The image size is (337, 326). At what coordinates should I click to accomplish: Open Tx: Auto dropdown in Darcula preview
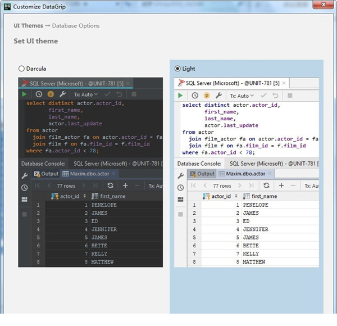86,94
